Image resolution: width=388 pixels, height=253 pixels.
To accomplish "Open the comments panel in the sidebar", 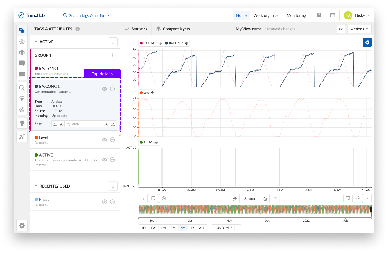I will pyautogui.click(x=22, y=63).
